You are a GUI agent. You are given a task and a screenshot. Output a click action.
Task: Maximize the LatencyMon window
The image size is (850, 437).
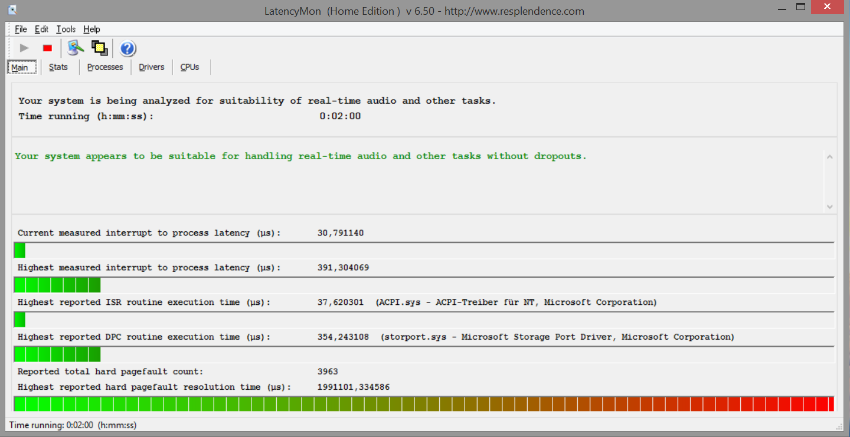tap(800, 8)
